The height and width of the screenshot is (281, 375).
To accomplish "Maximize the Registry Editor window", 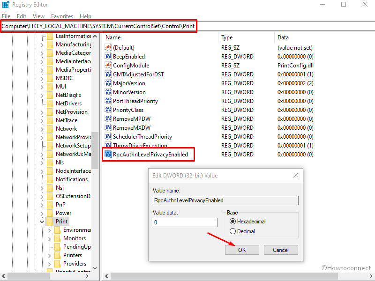I will 344,4.
